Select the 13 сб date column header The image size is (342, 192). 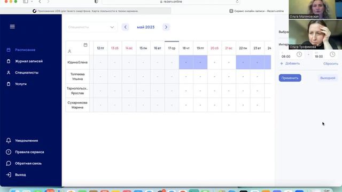pyautogui.click(x=115, y=48)
